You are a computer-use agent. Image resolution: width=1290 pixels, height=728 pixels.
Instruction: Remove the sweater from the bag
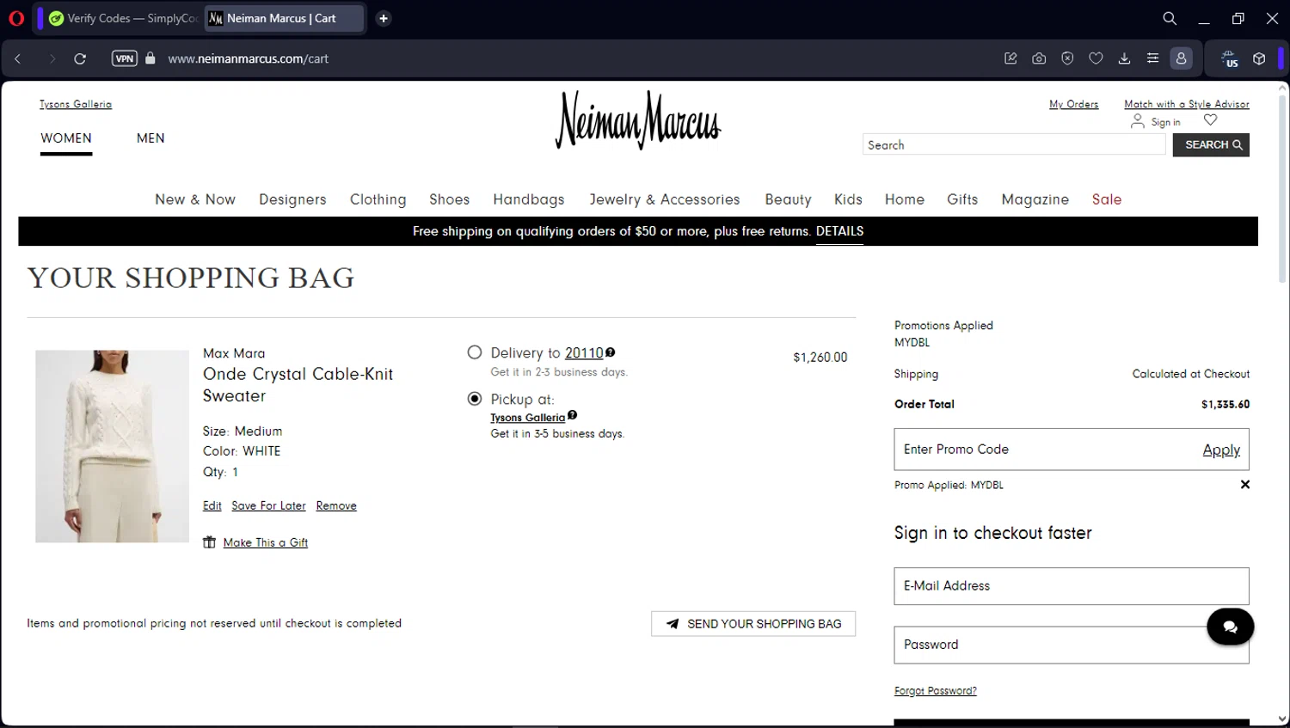click(x=336, y=505)
